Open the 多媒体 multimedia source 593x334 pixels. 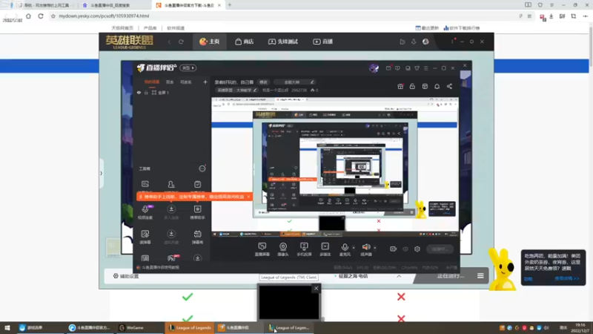[x=325, y=249]
